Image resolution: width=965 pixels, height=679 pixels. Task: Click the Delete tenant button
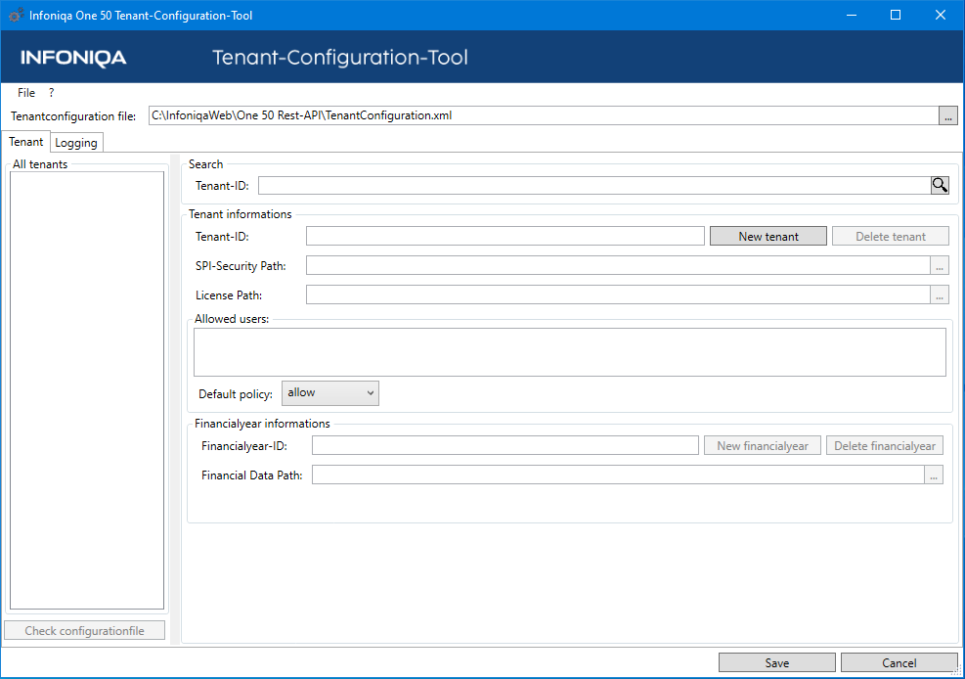(x=891, y=237)
